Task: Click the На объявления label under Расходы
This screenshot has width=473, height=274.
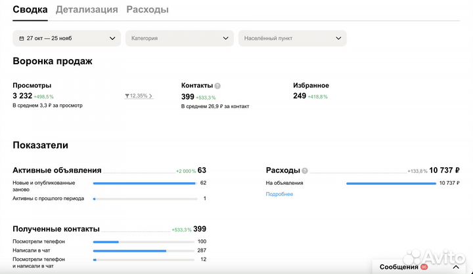Action: (284, 183)
